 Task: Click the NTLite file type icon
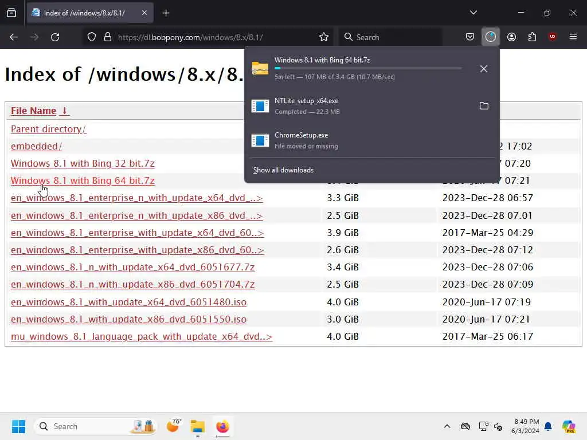[x=260, y=106]
